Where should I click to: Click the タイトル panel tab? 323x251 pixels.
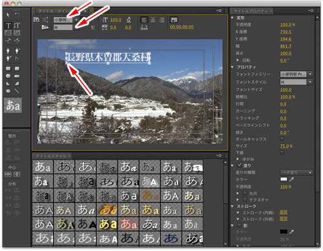tap(53, 11)
